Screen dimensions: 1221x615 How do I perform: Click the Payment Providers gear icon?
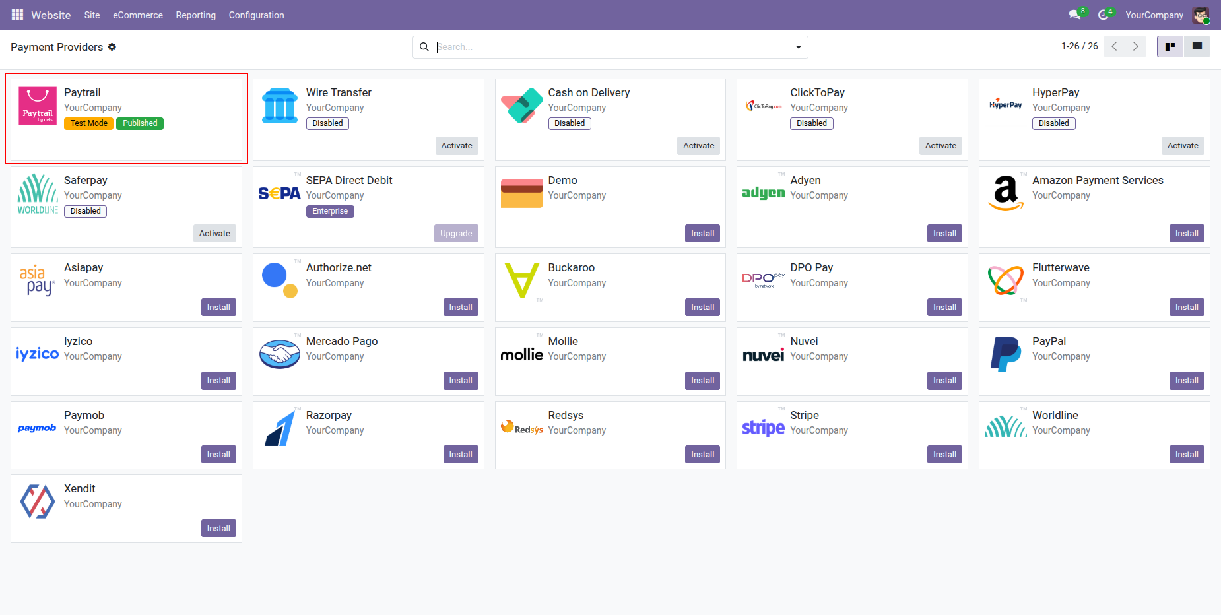[112, 47]
